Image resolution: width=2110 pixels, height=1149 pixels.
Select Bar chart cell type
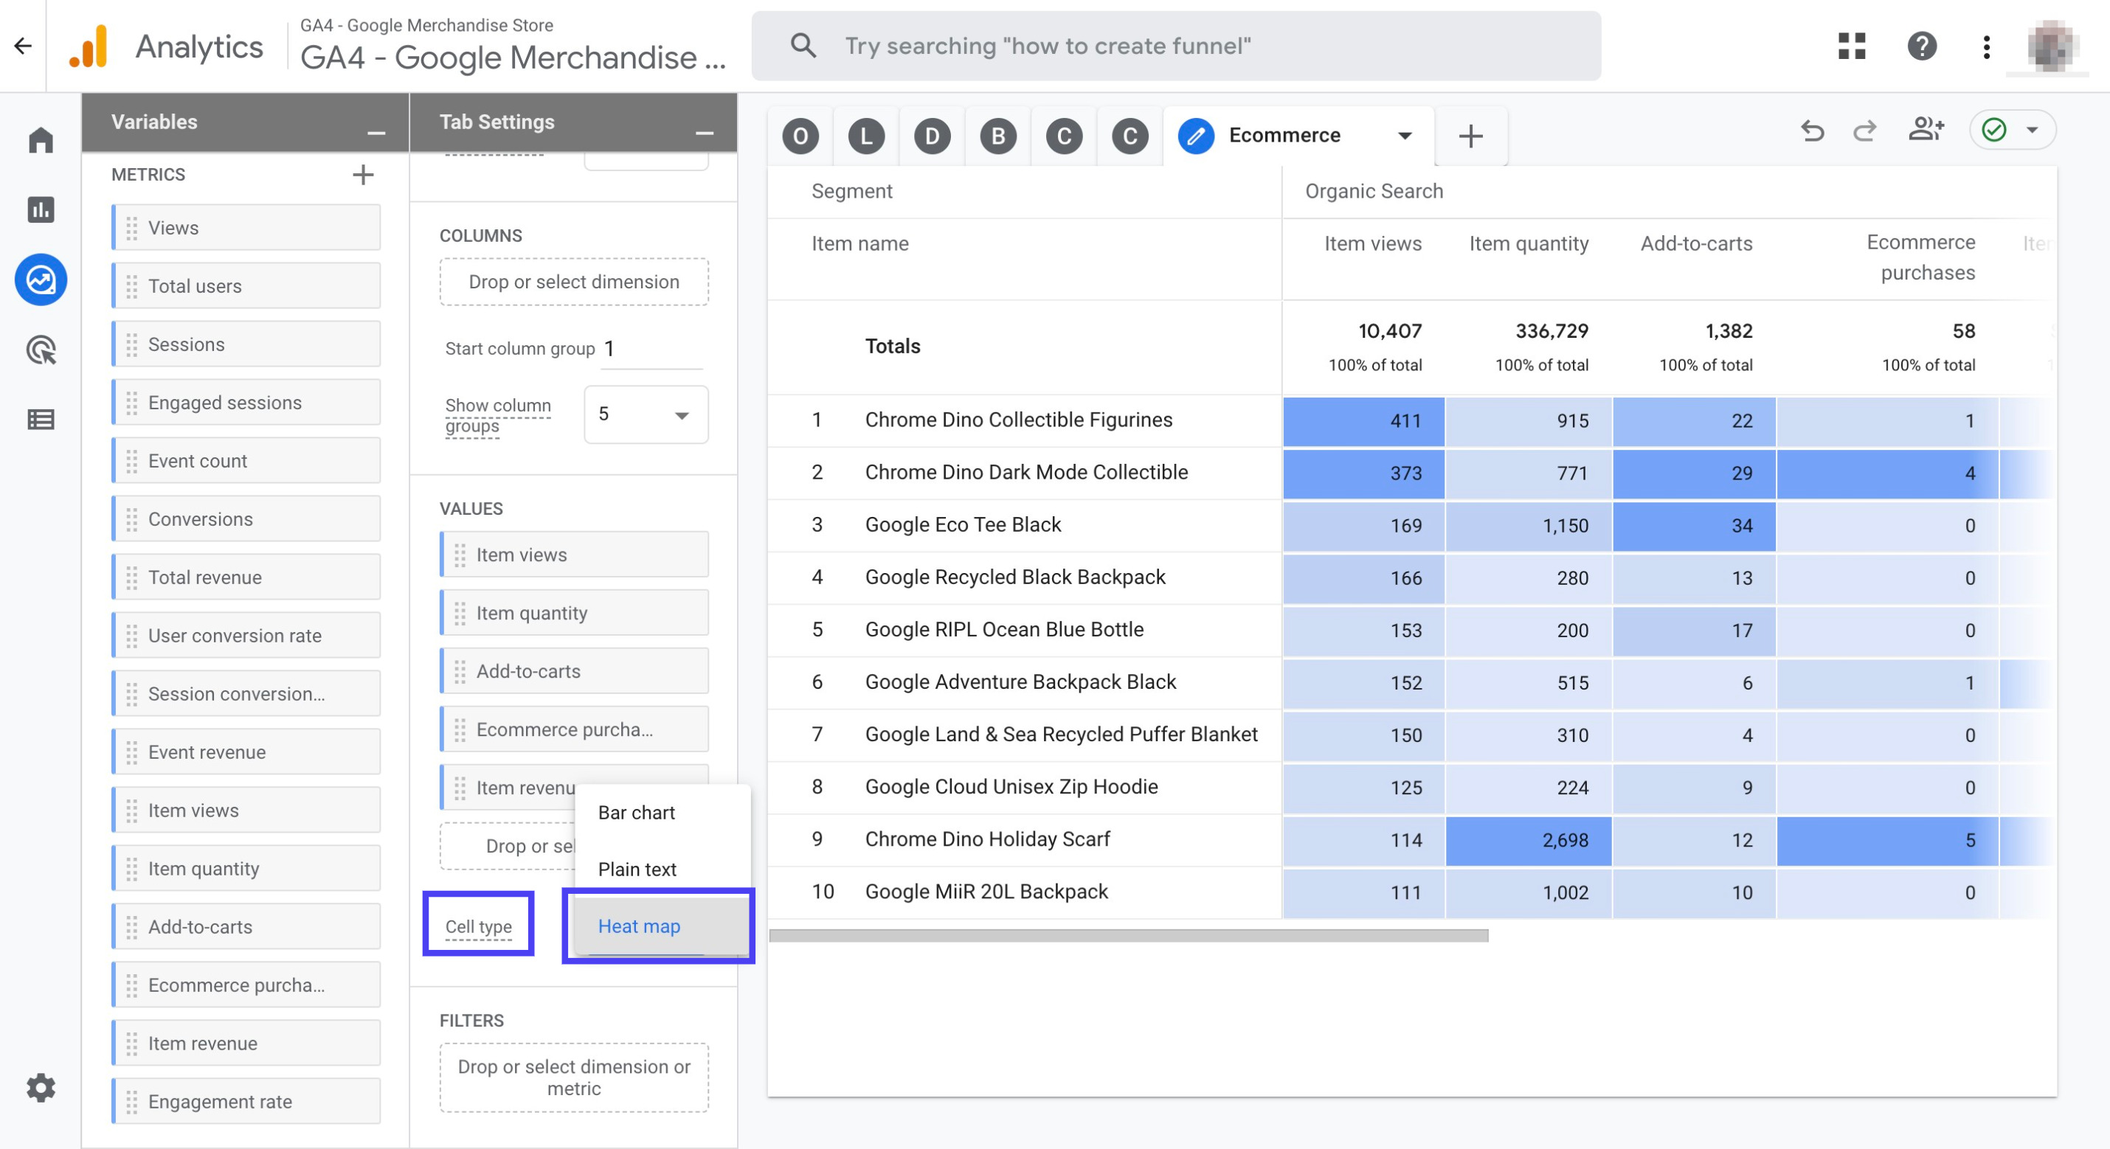663,813
